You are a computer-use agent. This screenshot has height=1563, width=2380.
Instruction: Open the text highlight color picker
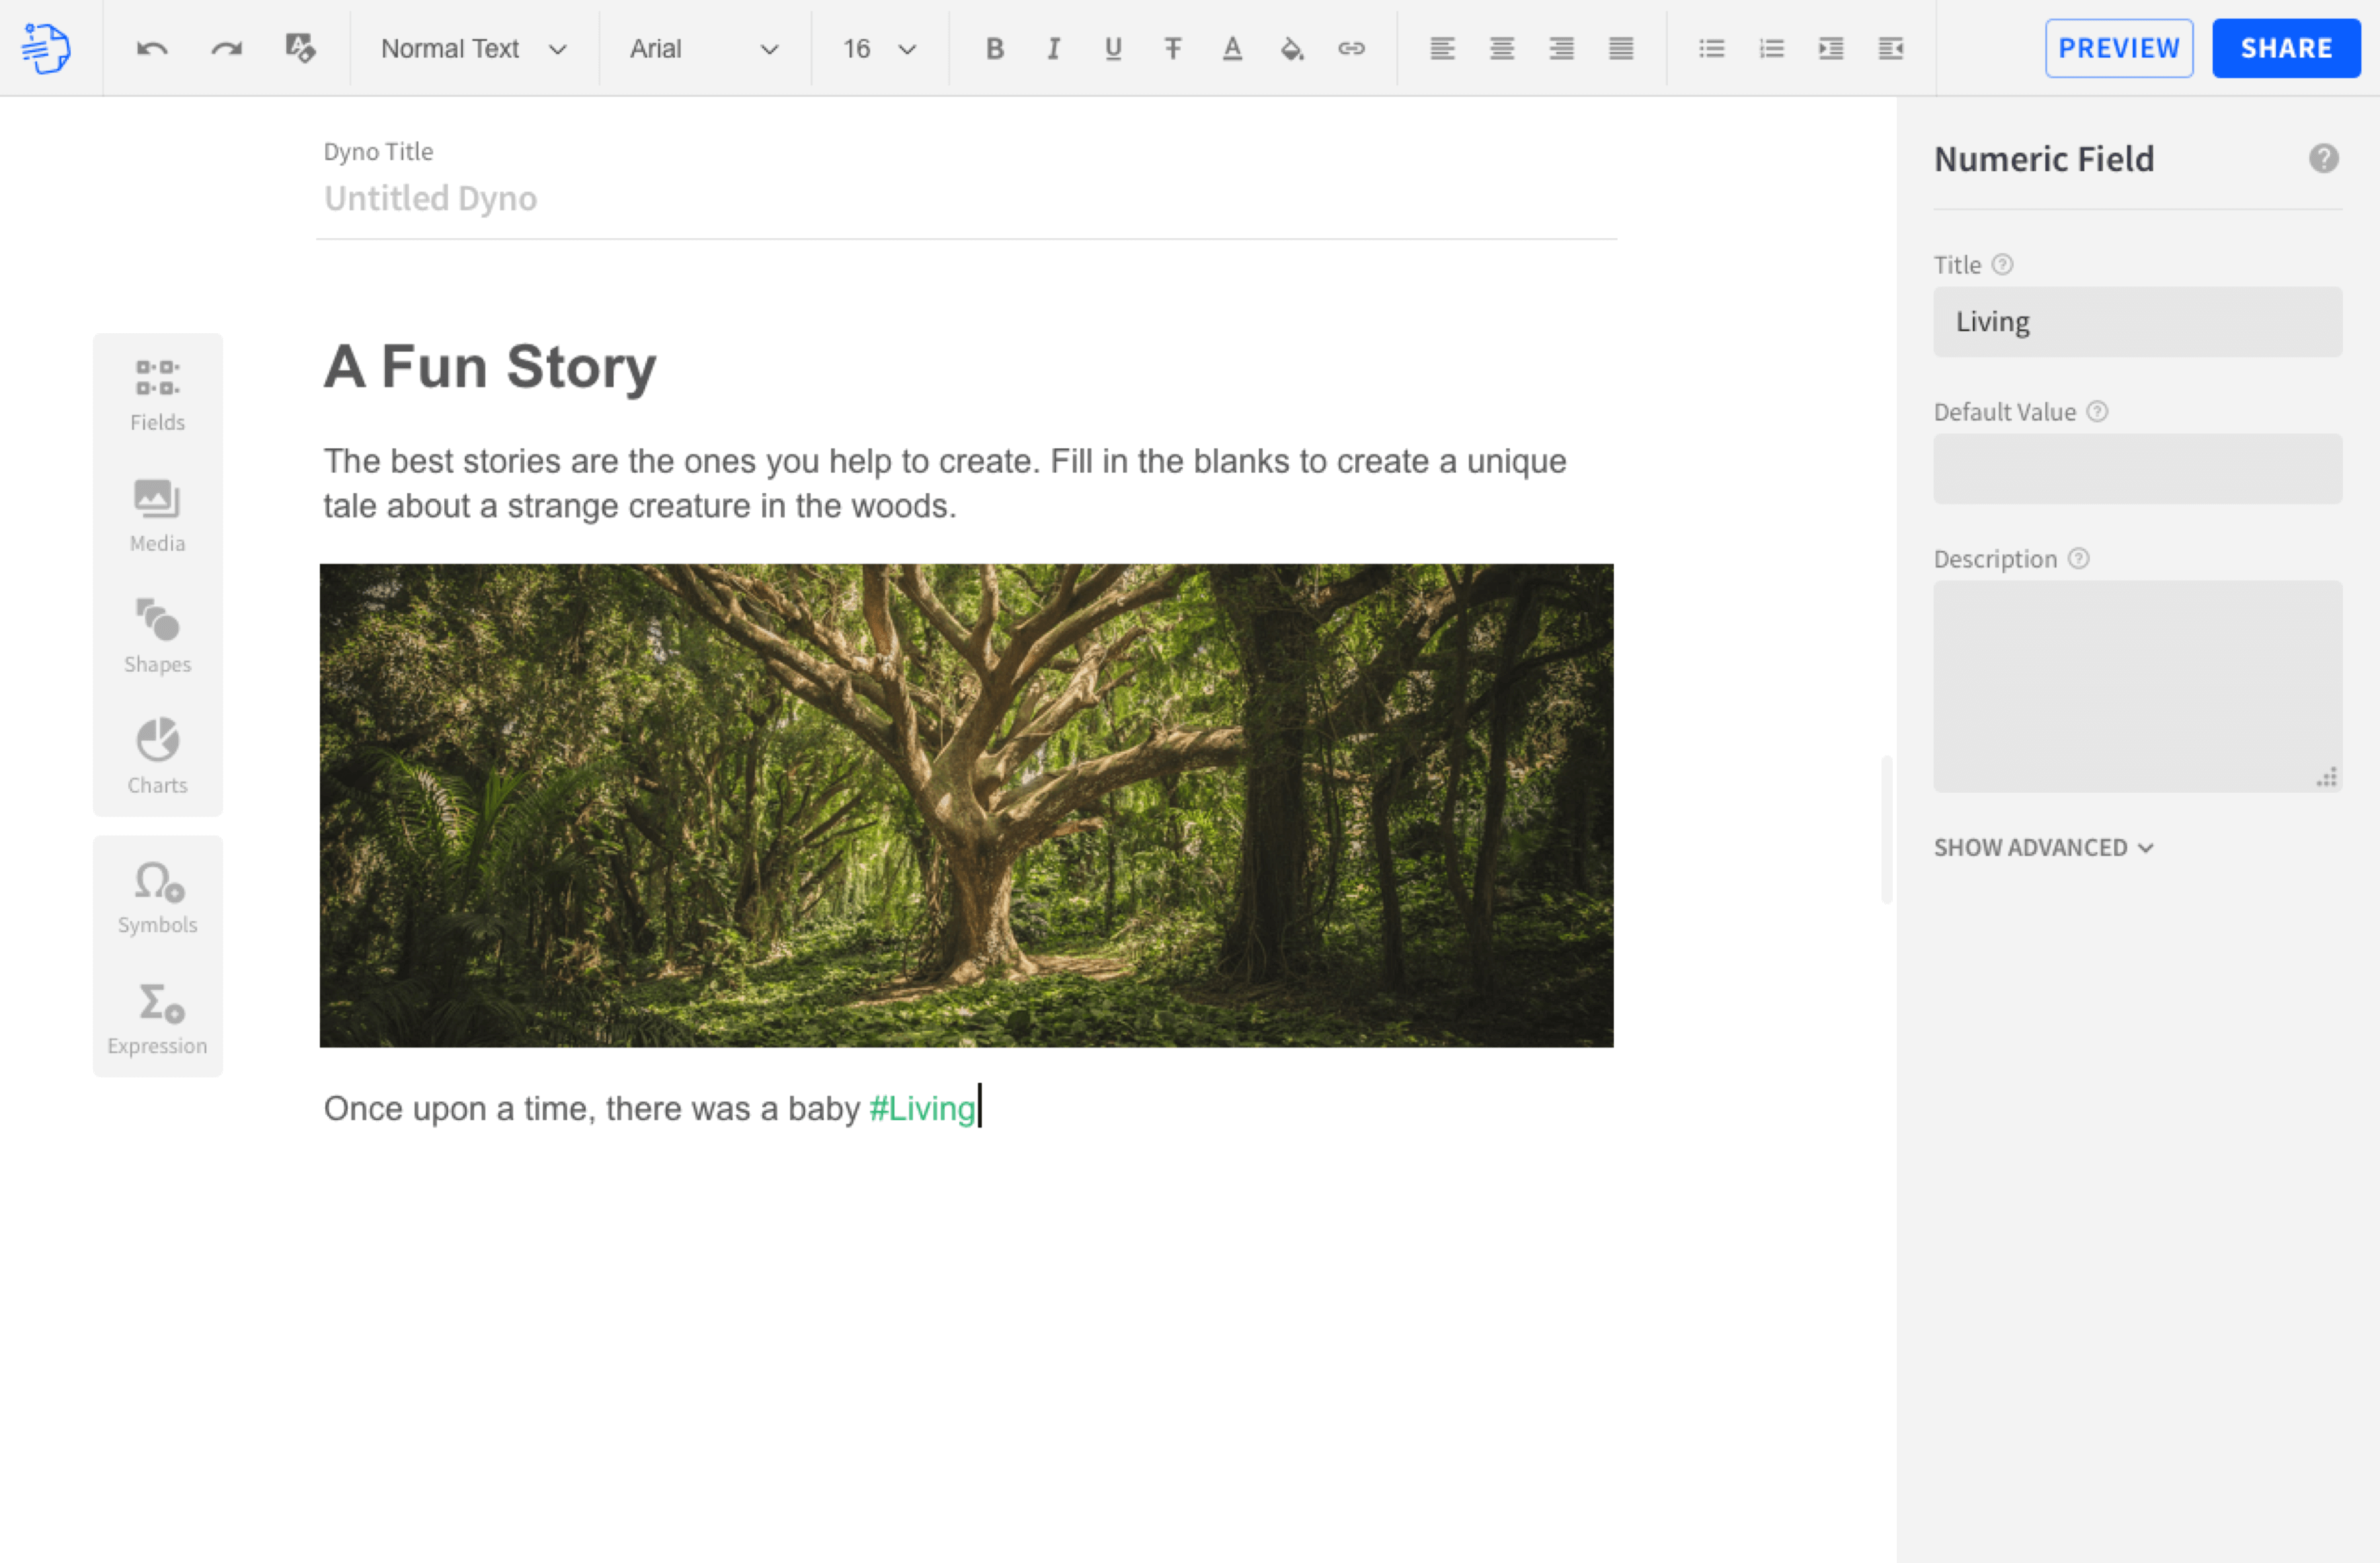click(1292, 47)
